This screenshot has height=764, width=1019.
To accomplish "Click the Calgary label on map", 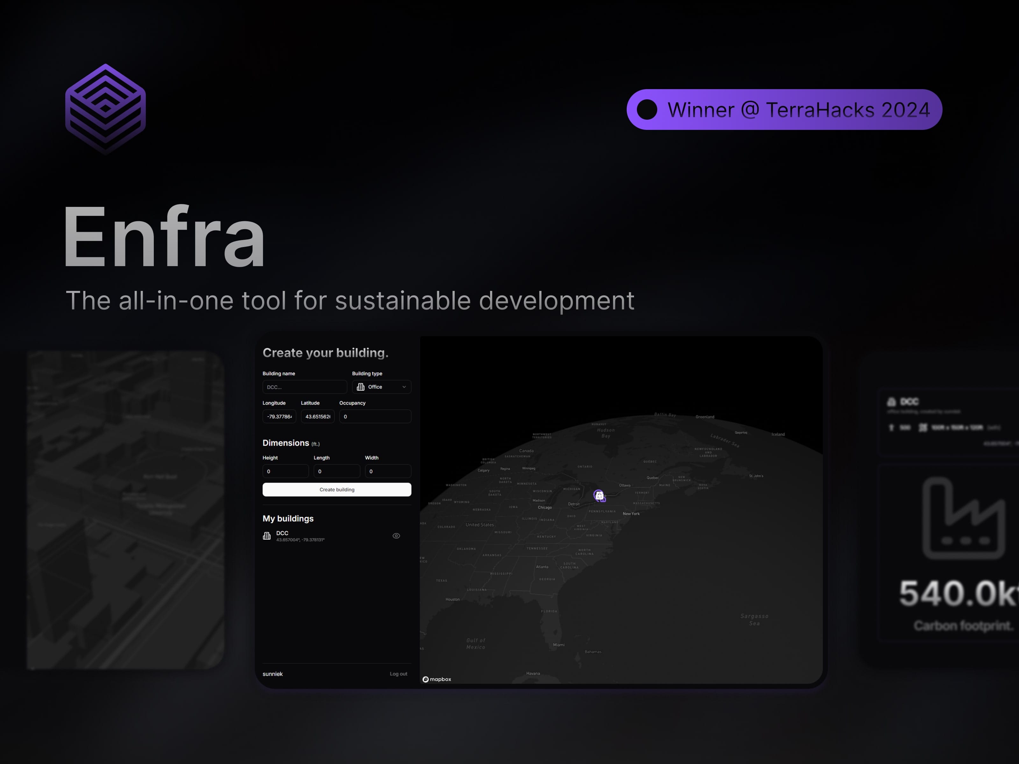I will pyautogui.click(x=483, y=470).
